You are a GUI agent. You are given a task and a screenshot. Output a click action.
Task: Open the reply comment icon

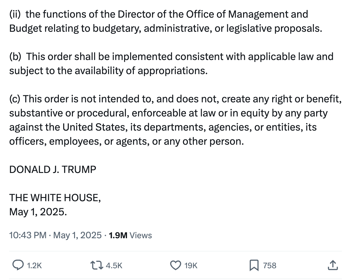point(18,265)
